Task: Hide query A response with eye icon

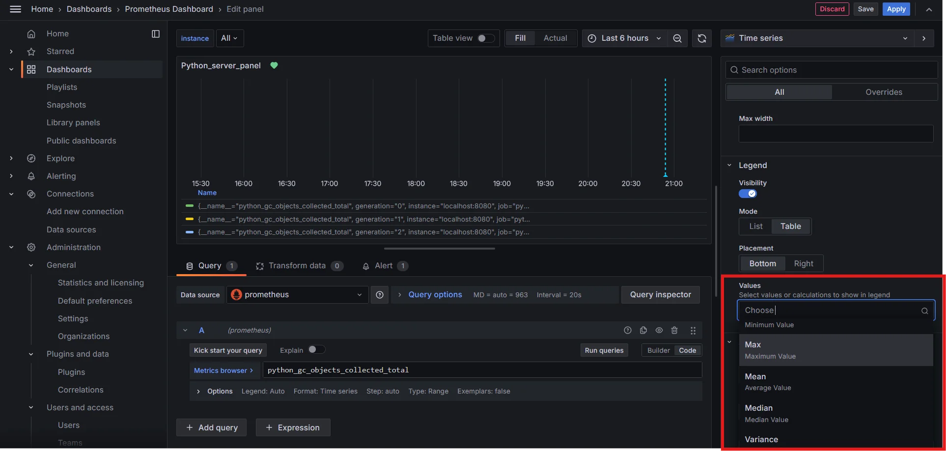Action: [659, 330]
